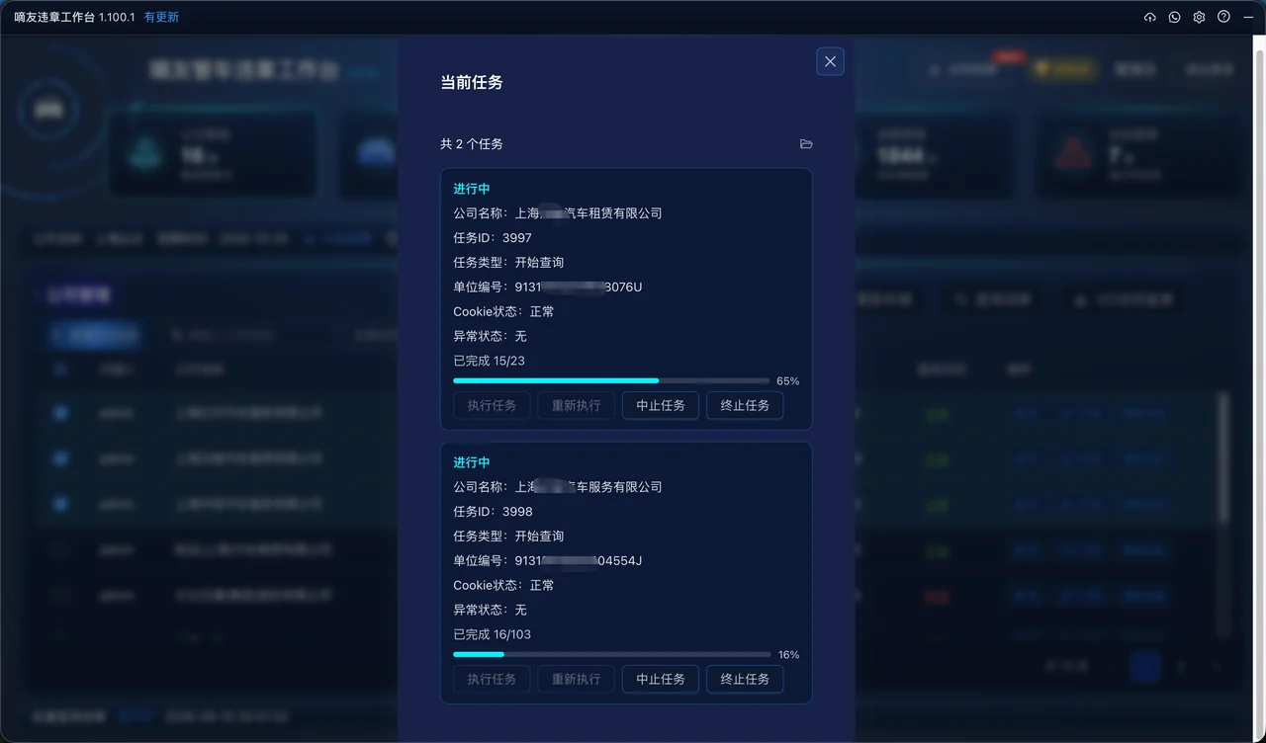Open the task folder icon in dialog
The width and height of the screenshot is (1266, 743).
806,144
